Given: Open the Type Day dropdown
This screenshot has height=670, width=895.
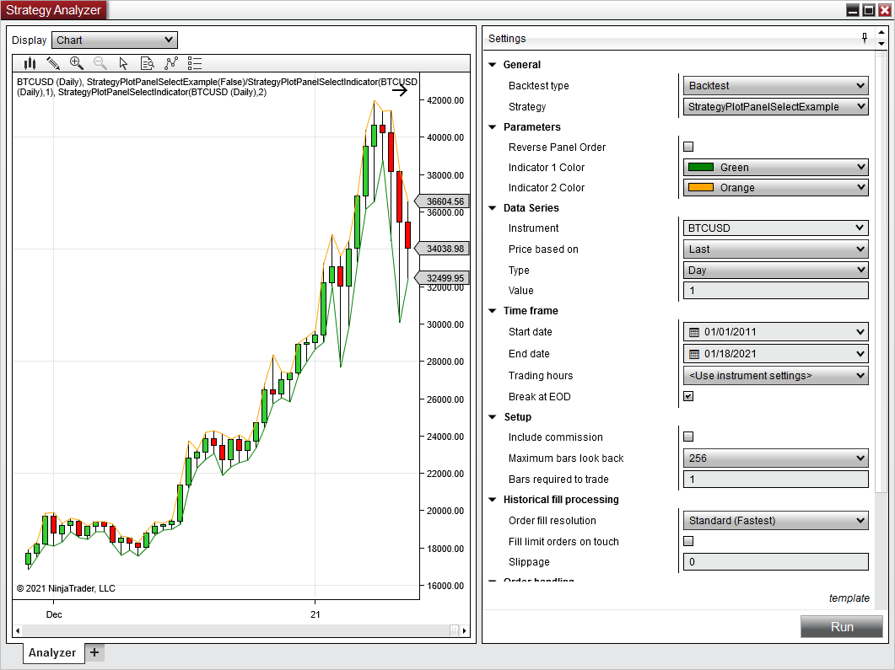Looking at the screenshot, I should 776,270.
